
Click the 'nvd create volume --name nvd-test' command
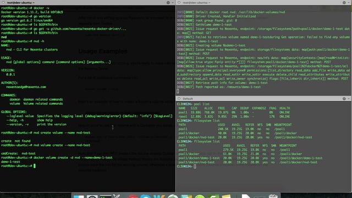(46, 133)
